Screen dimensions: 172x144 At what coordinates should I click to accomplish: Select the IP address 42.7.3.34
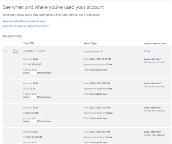pos(30,89)
